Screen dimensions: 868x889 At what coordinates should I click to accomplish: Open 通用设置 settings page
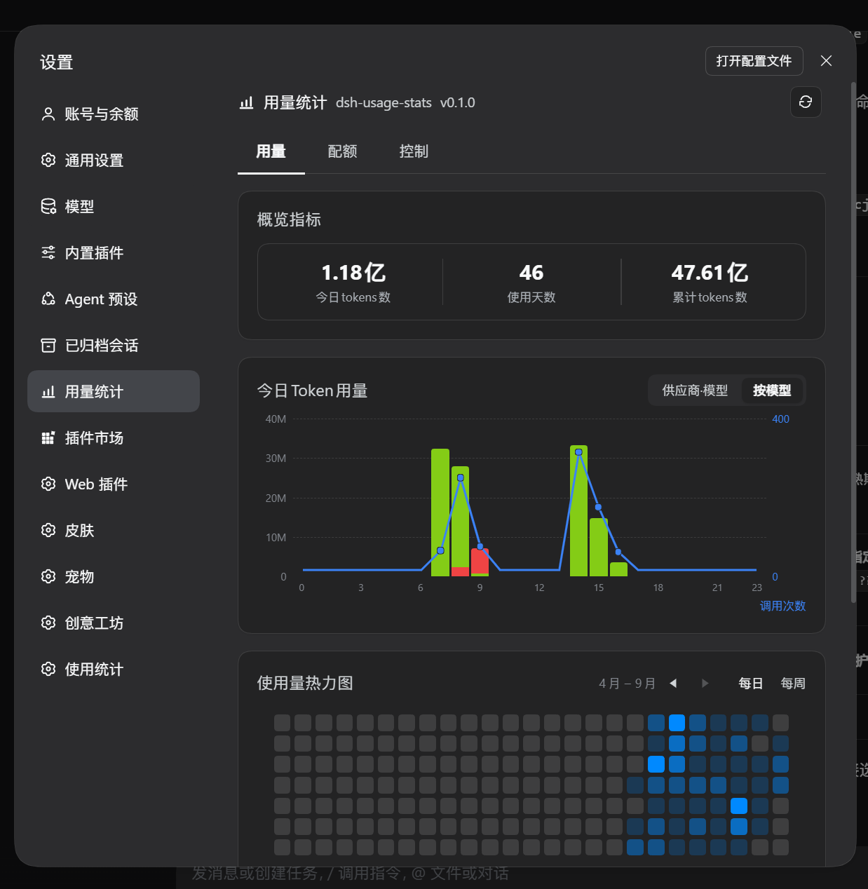click(114, 161)
